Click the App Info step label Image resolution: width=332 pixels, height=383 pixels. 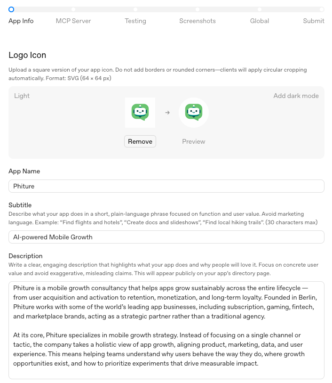pyautogui.click(x=21, y=21)
